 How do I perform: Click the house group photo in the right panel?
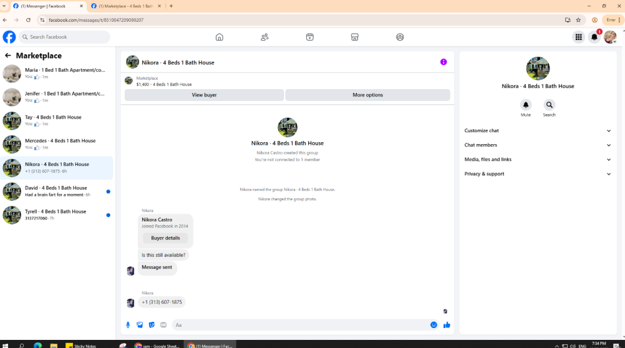538,68
